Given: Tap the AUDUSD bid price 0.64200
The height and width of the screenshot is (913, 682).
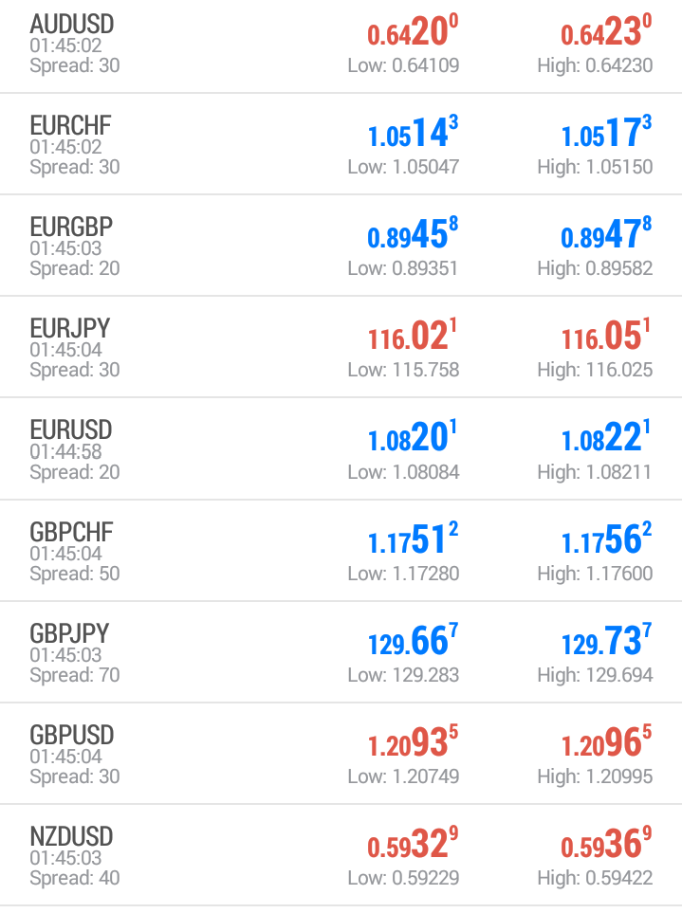Looking at the screenshot, I should coord(413,31).
